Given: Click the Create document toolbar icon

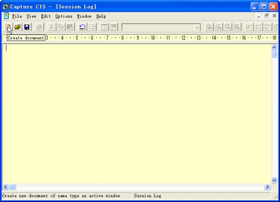Looking at the screenshot, I should [7, 27].
